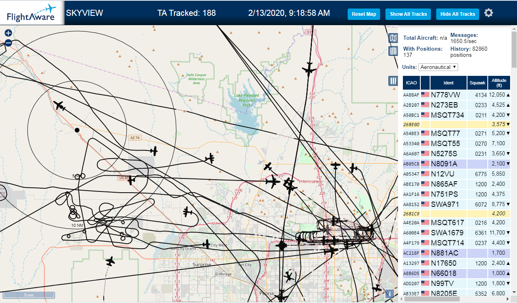Click the flag icon for N778VW
Viewport: 517px width, 303px height.
[x=425, y=95]
